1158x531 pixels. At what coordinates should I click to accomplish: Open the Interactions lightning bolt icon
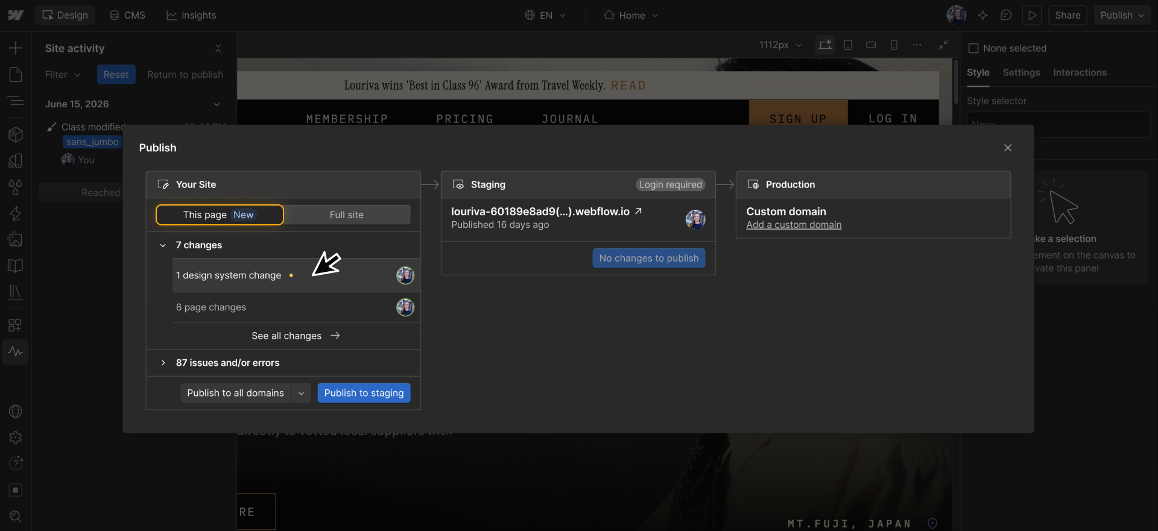click(x=16, y=213)
